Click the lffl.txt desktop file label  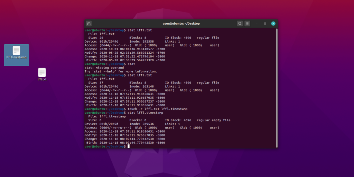pos(42,79)
